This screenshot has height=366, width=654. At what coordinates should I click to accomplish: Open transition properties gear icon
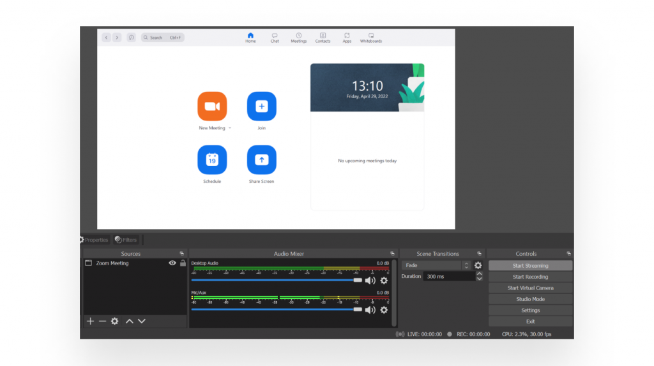(x=478, y=265)
